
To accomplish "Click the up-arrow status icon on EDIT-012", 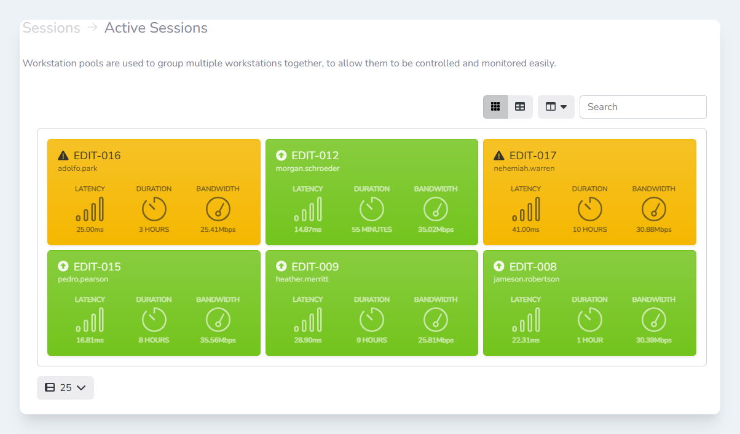I will 281,156.
